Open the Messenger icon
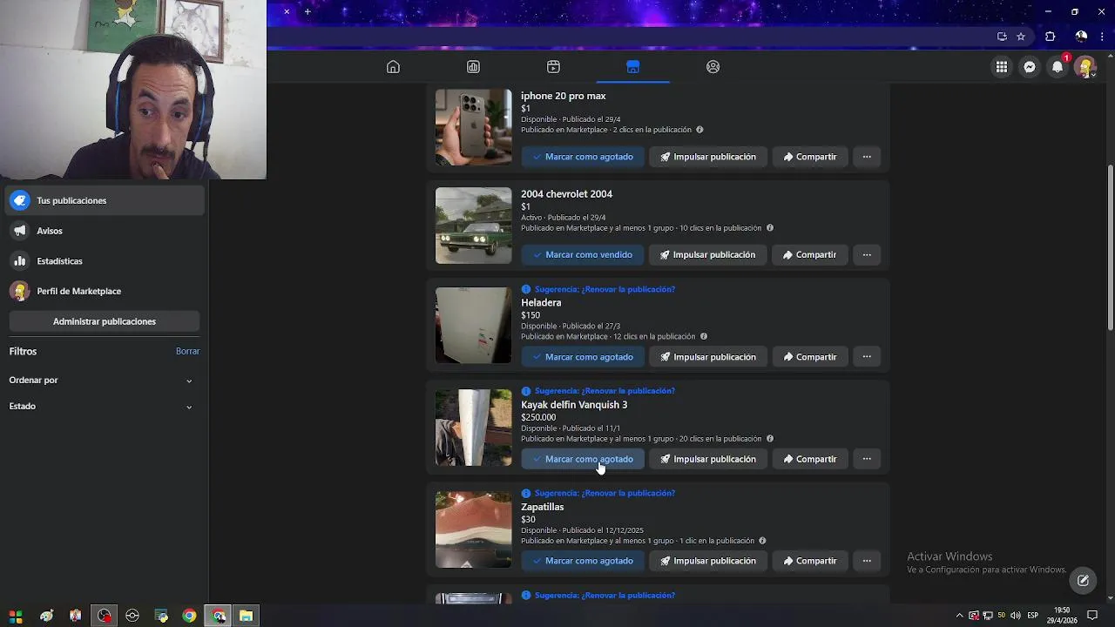Screen dimensions: 1115x627 [1030, 67]
